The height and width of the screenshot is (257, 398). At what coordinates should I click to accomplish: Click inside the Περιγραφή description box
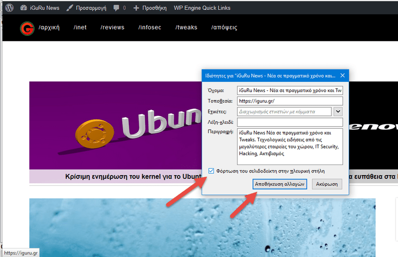[290, 147]
